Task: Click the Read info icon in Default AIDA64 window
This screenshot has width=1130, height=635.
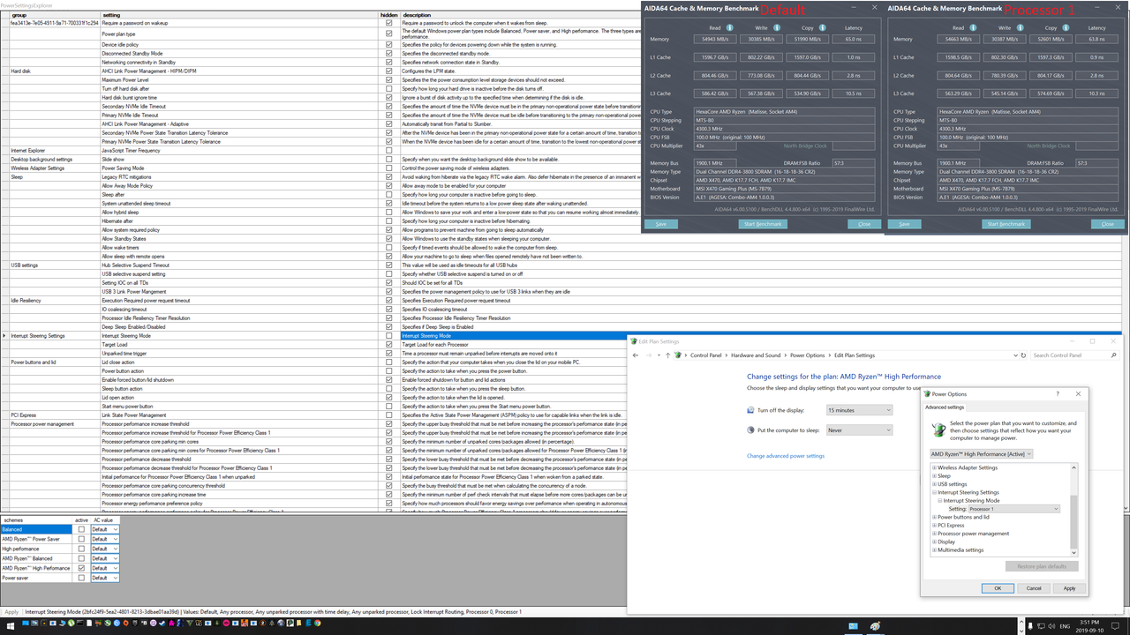Action: [x=727, y=28]
